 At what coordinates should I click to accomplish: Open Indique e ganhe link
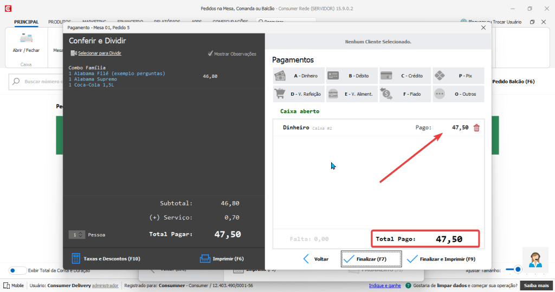coord(385,285)
